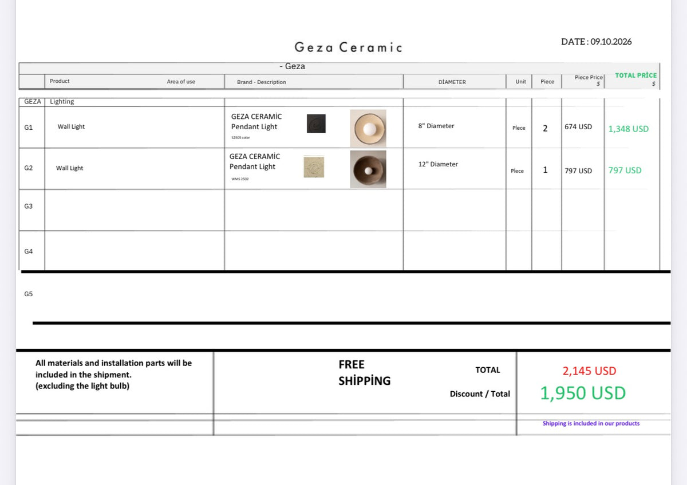Click the "Piece Price" column header
Viewport: 687px width, 485px height.
pos(589,78)
